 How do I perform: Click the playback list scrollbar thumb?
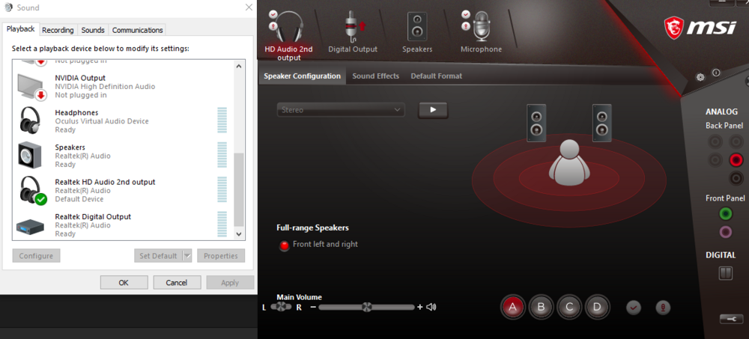point(239,190)
